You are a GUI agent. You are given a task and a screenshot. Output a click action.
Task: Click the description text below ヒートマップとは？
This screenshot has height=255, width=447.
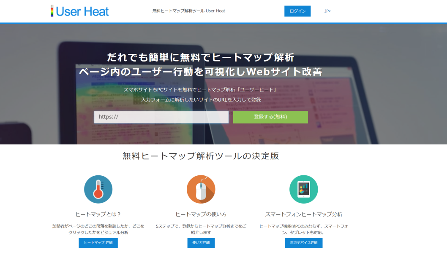point(98,229)
